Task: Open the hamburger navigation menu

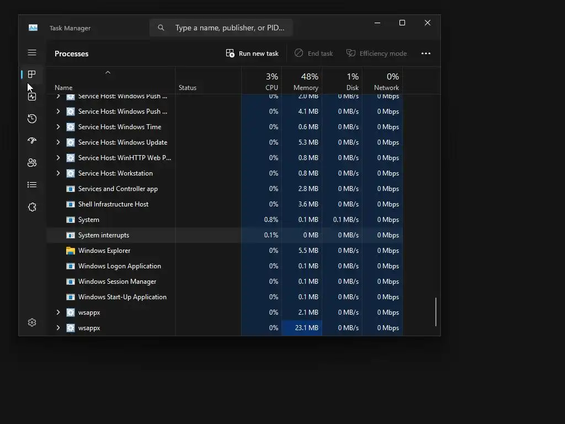Action: [32, 52]
